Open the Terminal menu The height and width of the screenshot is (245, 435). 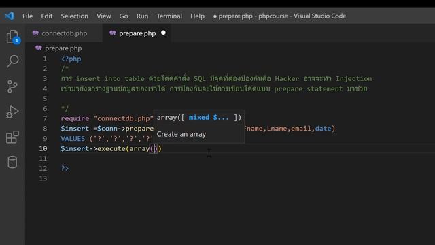coord(169,16)
